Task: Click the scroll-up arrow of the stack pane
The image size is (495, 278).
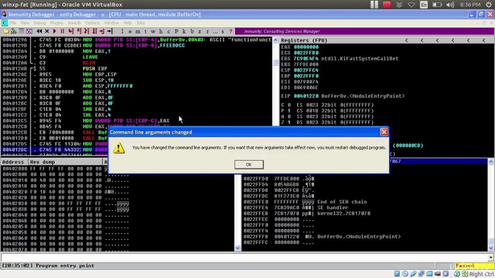Action: pos(491,162)
